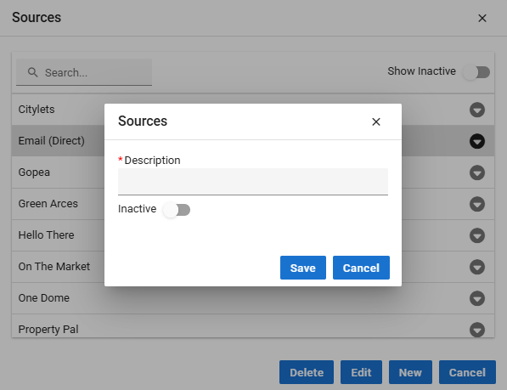Image resolution: width=507 pixels, height=390 pixels.
Task: Focus the Search sources field
Action: tap(84, 72)
